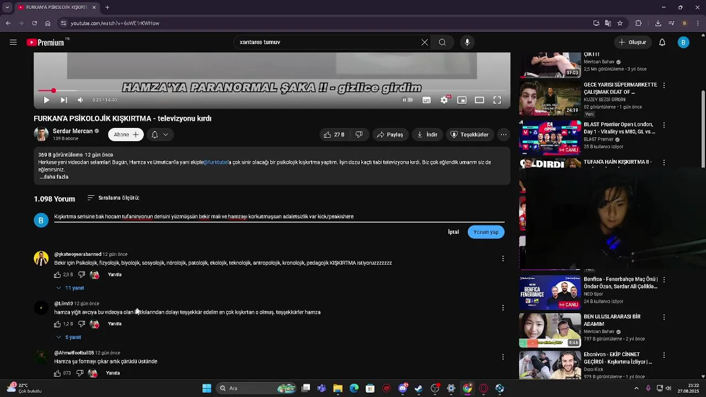
Task: Reply to @ykstwoyearsbanned comment
Action: click(115, 275)
